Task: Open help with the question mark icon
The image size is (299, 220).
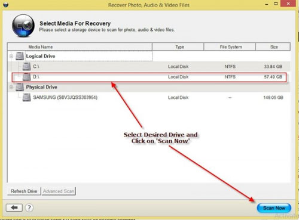Action: (29, 208)
